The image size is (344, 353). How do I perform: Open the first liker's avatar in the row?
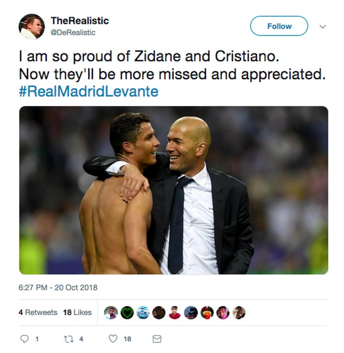tap(111, 313)
